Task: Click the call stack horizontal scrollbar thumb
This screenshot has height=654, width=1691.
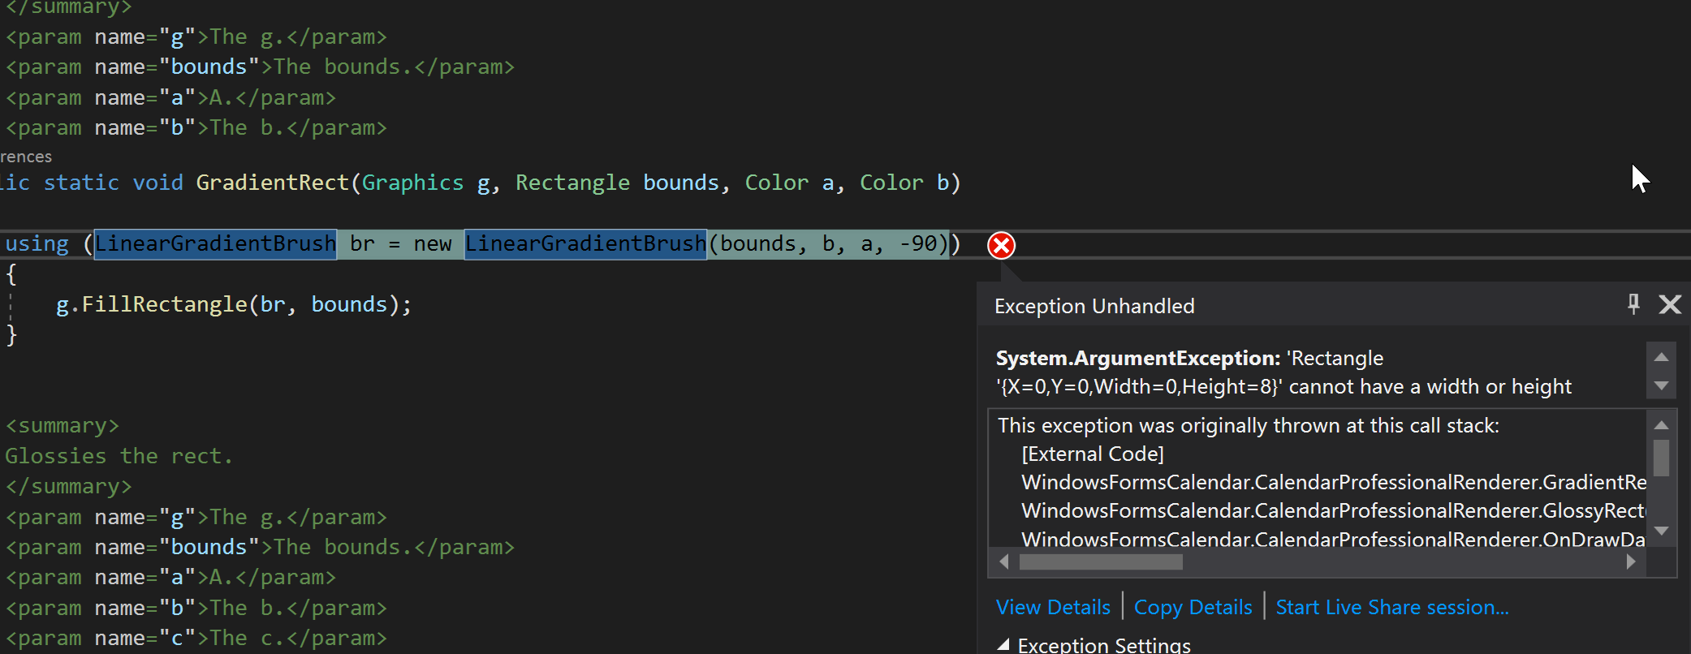Action: (x=1101, y=561)
